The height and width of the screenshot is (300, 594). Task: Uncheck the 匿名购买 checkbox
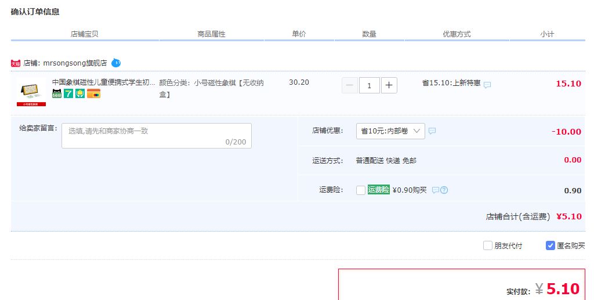coord(550,245)
